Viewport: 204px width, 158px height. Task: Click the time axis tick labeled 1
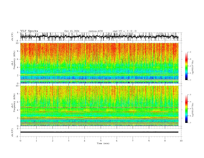click(x=36, y=141)
